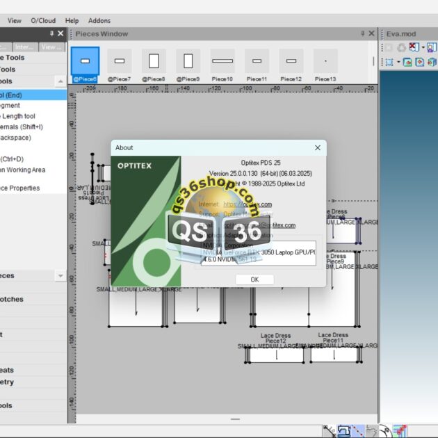Click graphics adapter info text box
The height and width of the screenshot is (438, 438).
tap(259, 253)
